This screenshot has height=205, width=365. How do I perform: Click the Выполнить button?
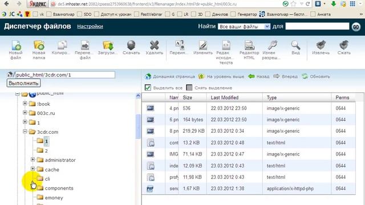23,83
